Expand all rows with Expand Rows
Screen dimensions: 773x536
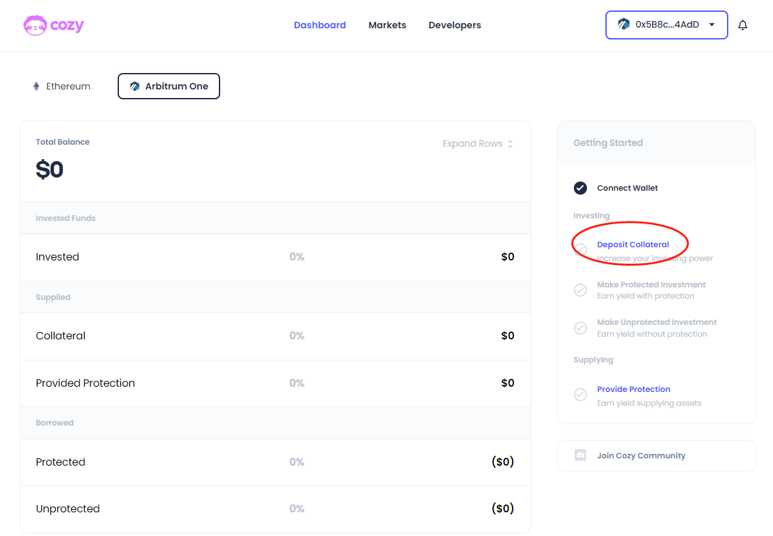pos(477,143)
